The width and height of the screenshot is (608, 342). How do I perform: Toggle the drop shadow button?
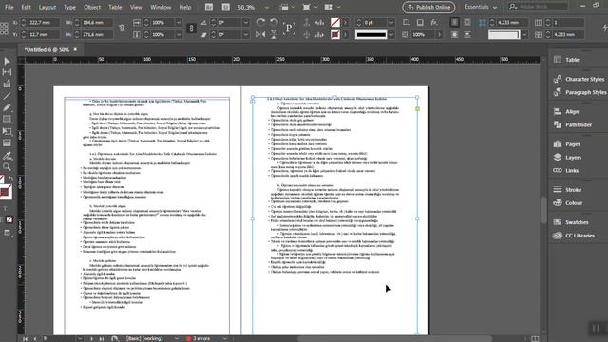(420, 23)
